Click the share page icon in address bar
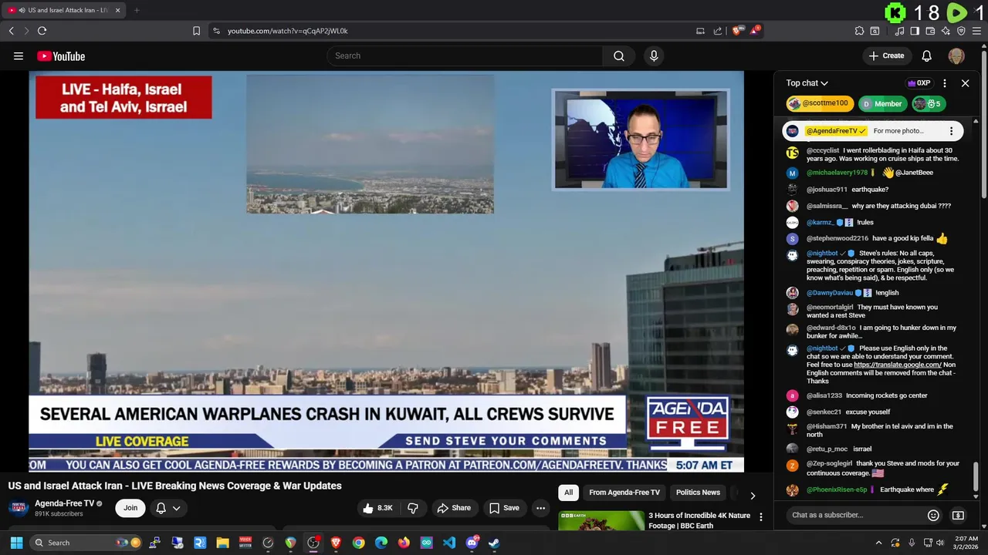 (718, 31)
